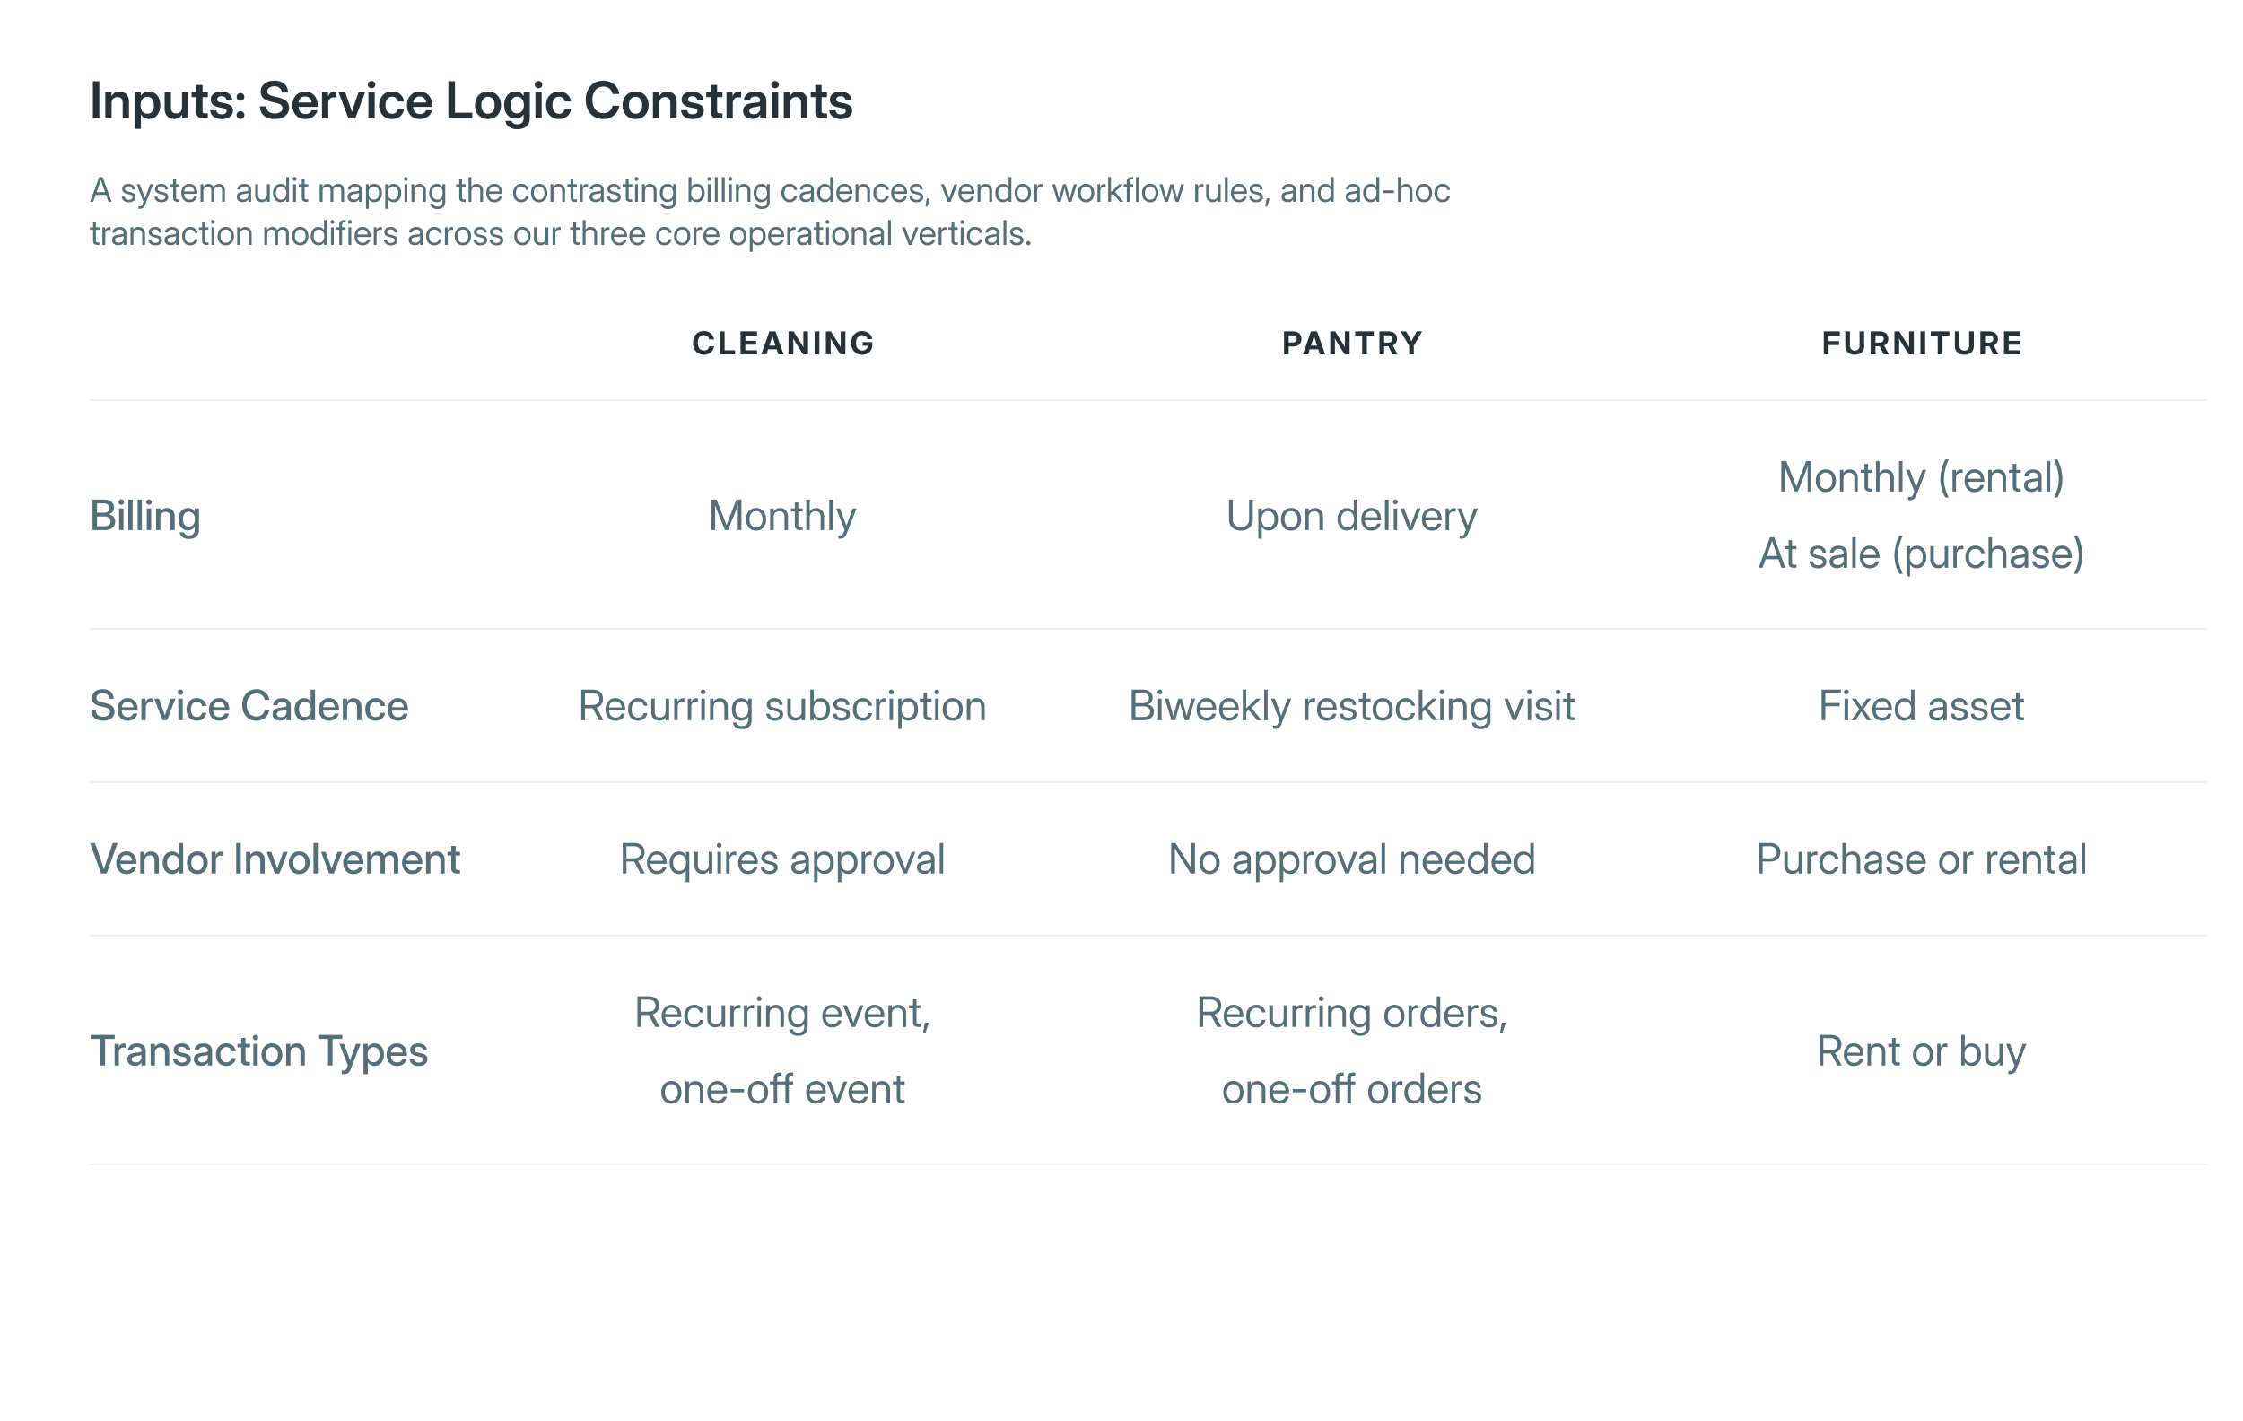Screen dimensions: 2243x1421
Task: Click the Recurring subscription cell
Action: coord(782,707)
